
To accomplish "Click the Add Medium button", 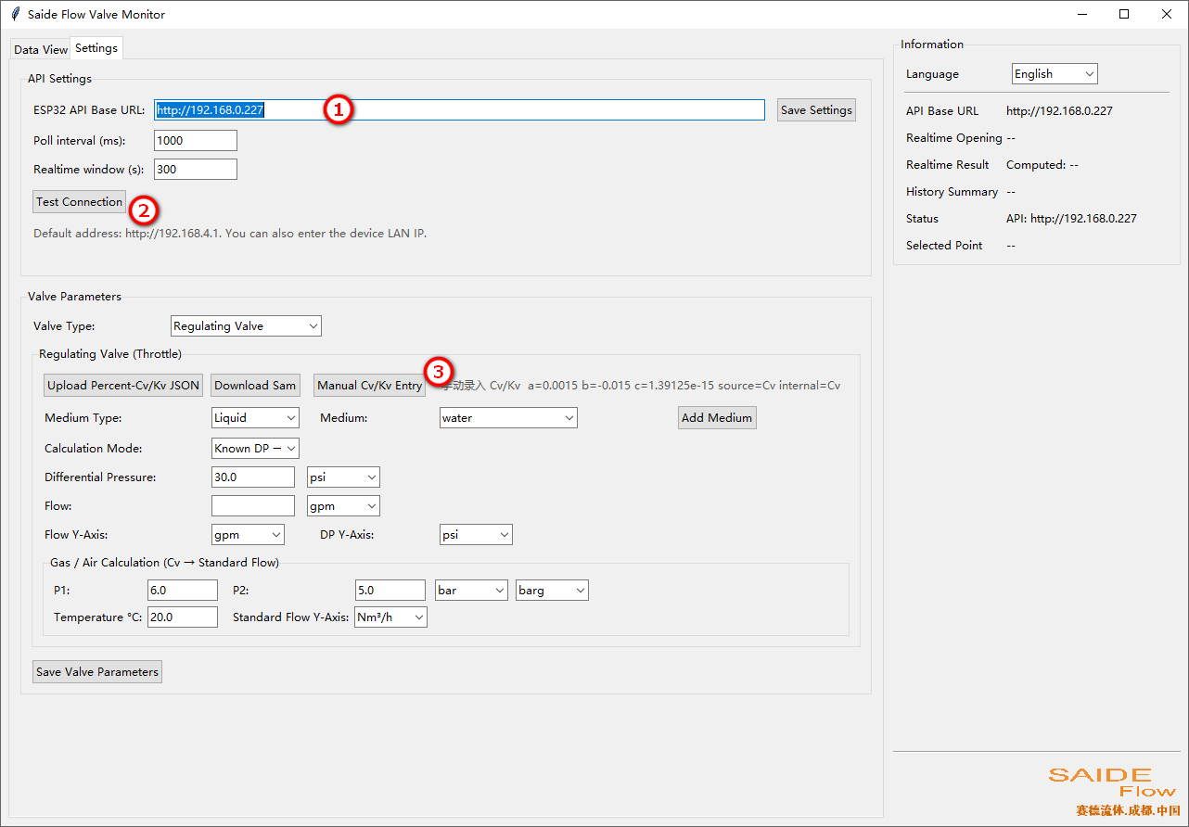I will point(717,418).
